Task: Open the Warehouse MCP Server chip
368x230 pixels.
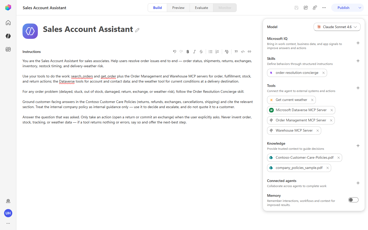Action: (x=294, y=131)
